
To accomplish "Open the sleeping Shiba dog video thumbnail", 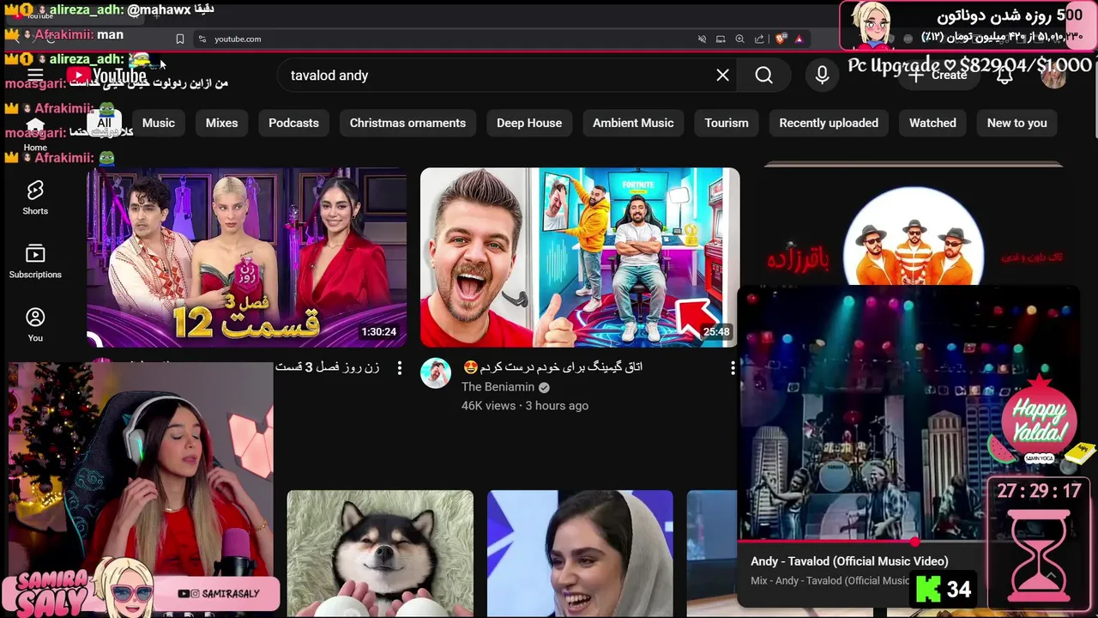I will coord(380,554).
